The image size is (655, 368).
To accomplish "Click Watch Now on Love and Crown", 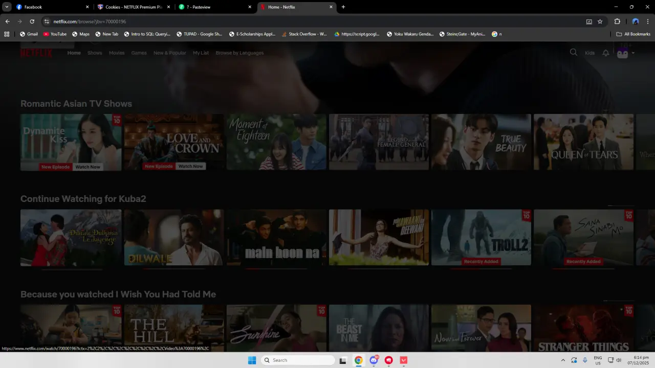I will (x=191, y=166).
